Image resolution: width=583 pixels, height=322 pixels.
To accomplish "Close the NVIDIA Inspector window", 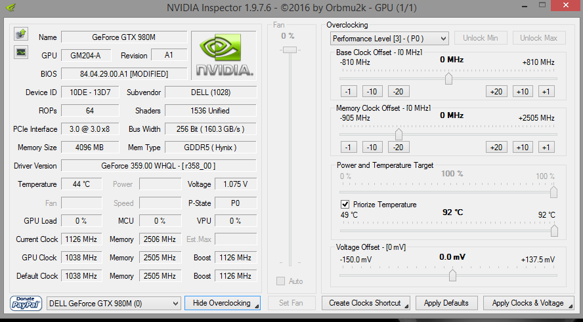I will coord(565,5).
